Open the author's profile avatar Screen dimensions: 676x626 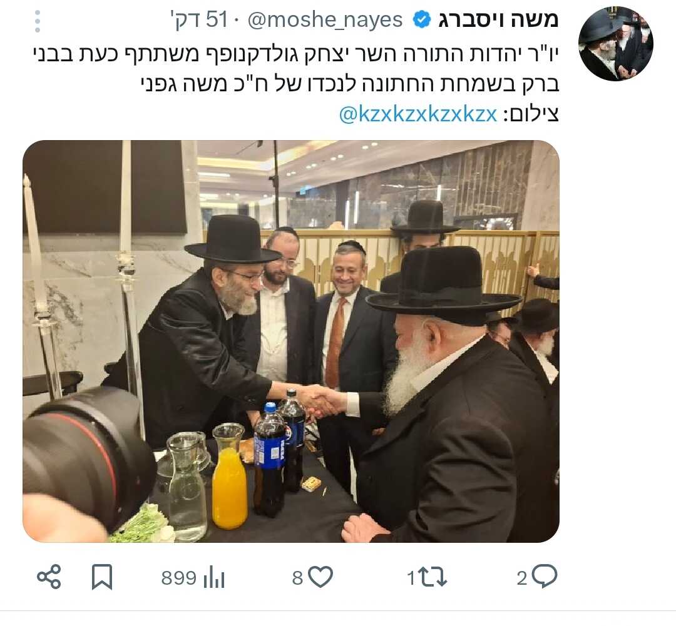[x=615, y=44]
